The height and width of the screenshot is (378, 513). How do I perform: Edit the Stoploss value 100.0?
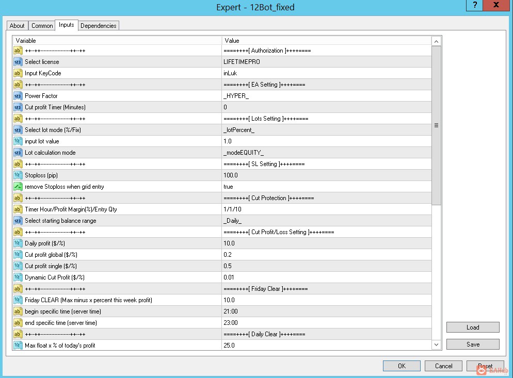(327, 175)
